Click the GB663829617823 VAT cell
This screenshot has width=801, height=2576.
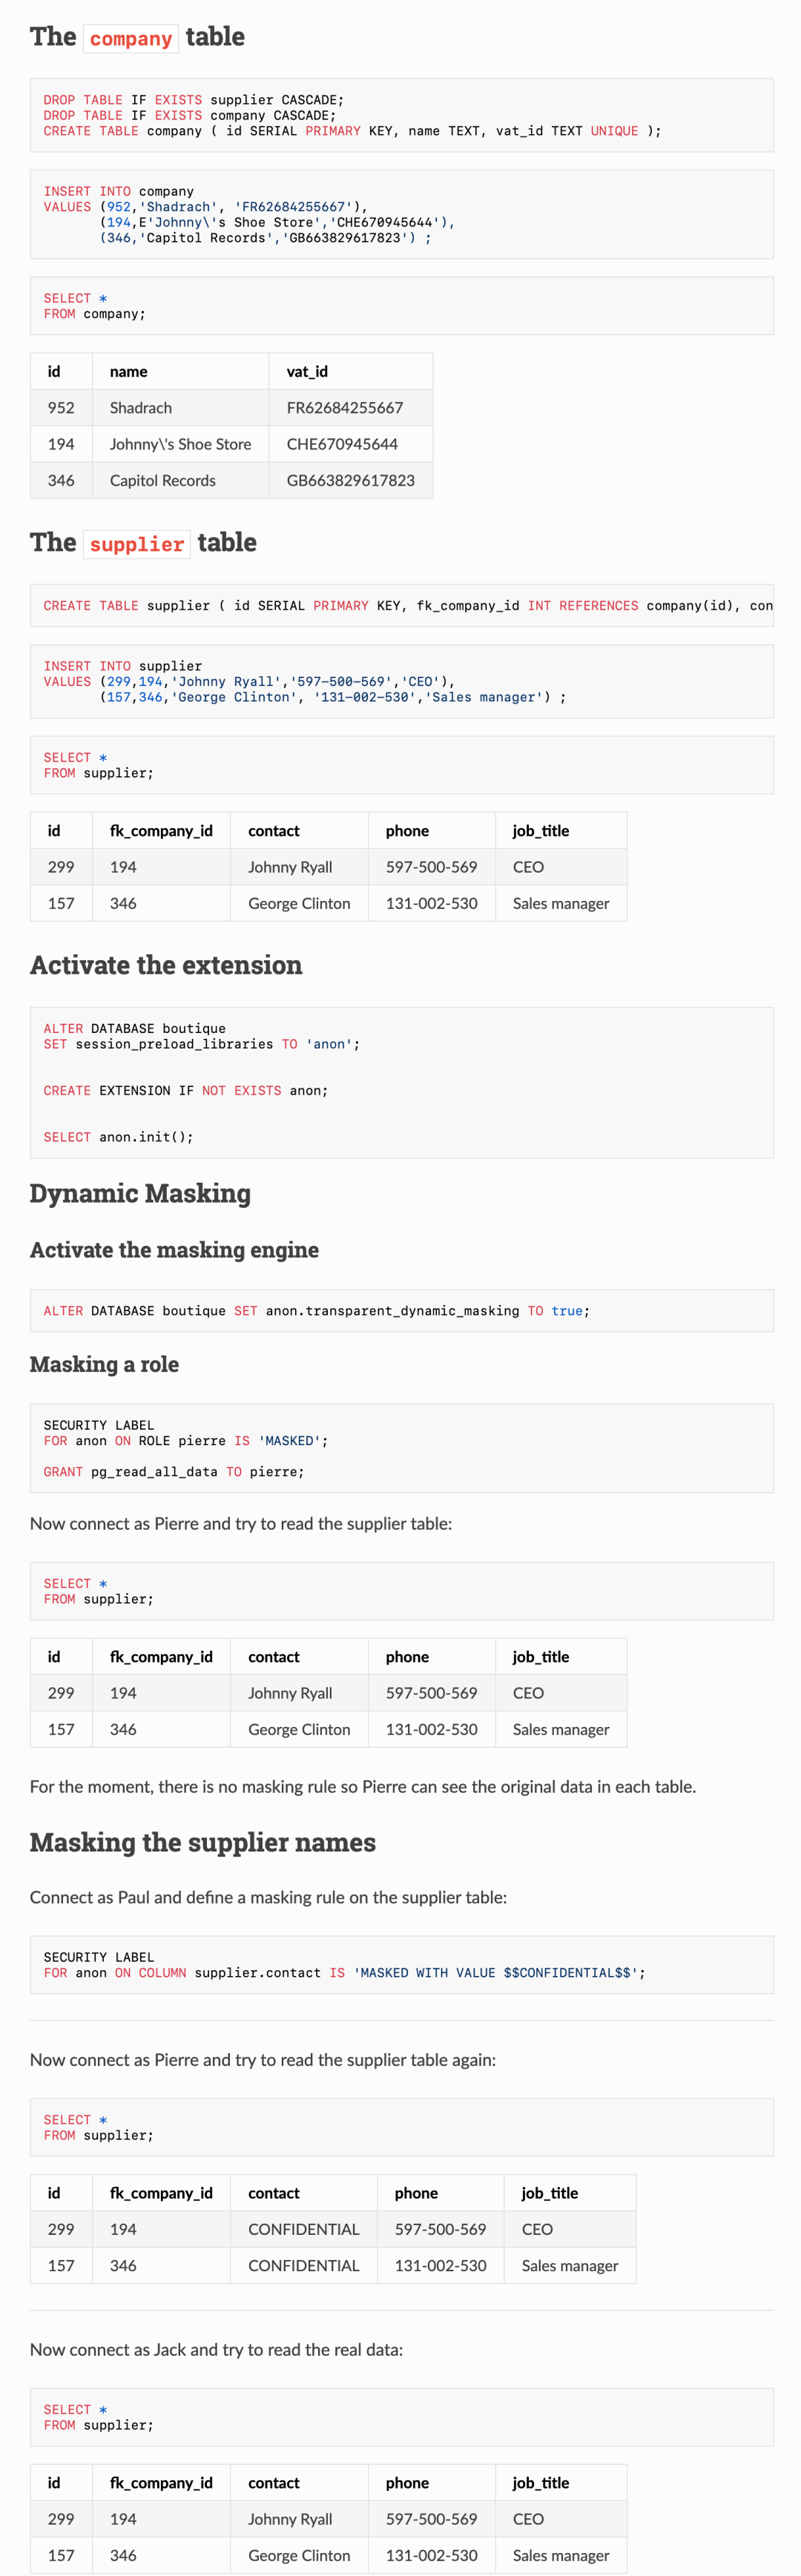point(350,481)
